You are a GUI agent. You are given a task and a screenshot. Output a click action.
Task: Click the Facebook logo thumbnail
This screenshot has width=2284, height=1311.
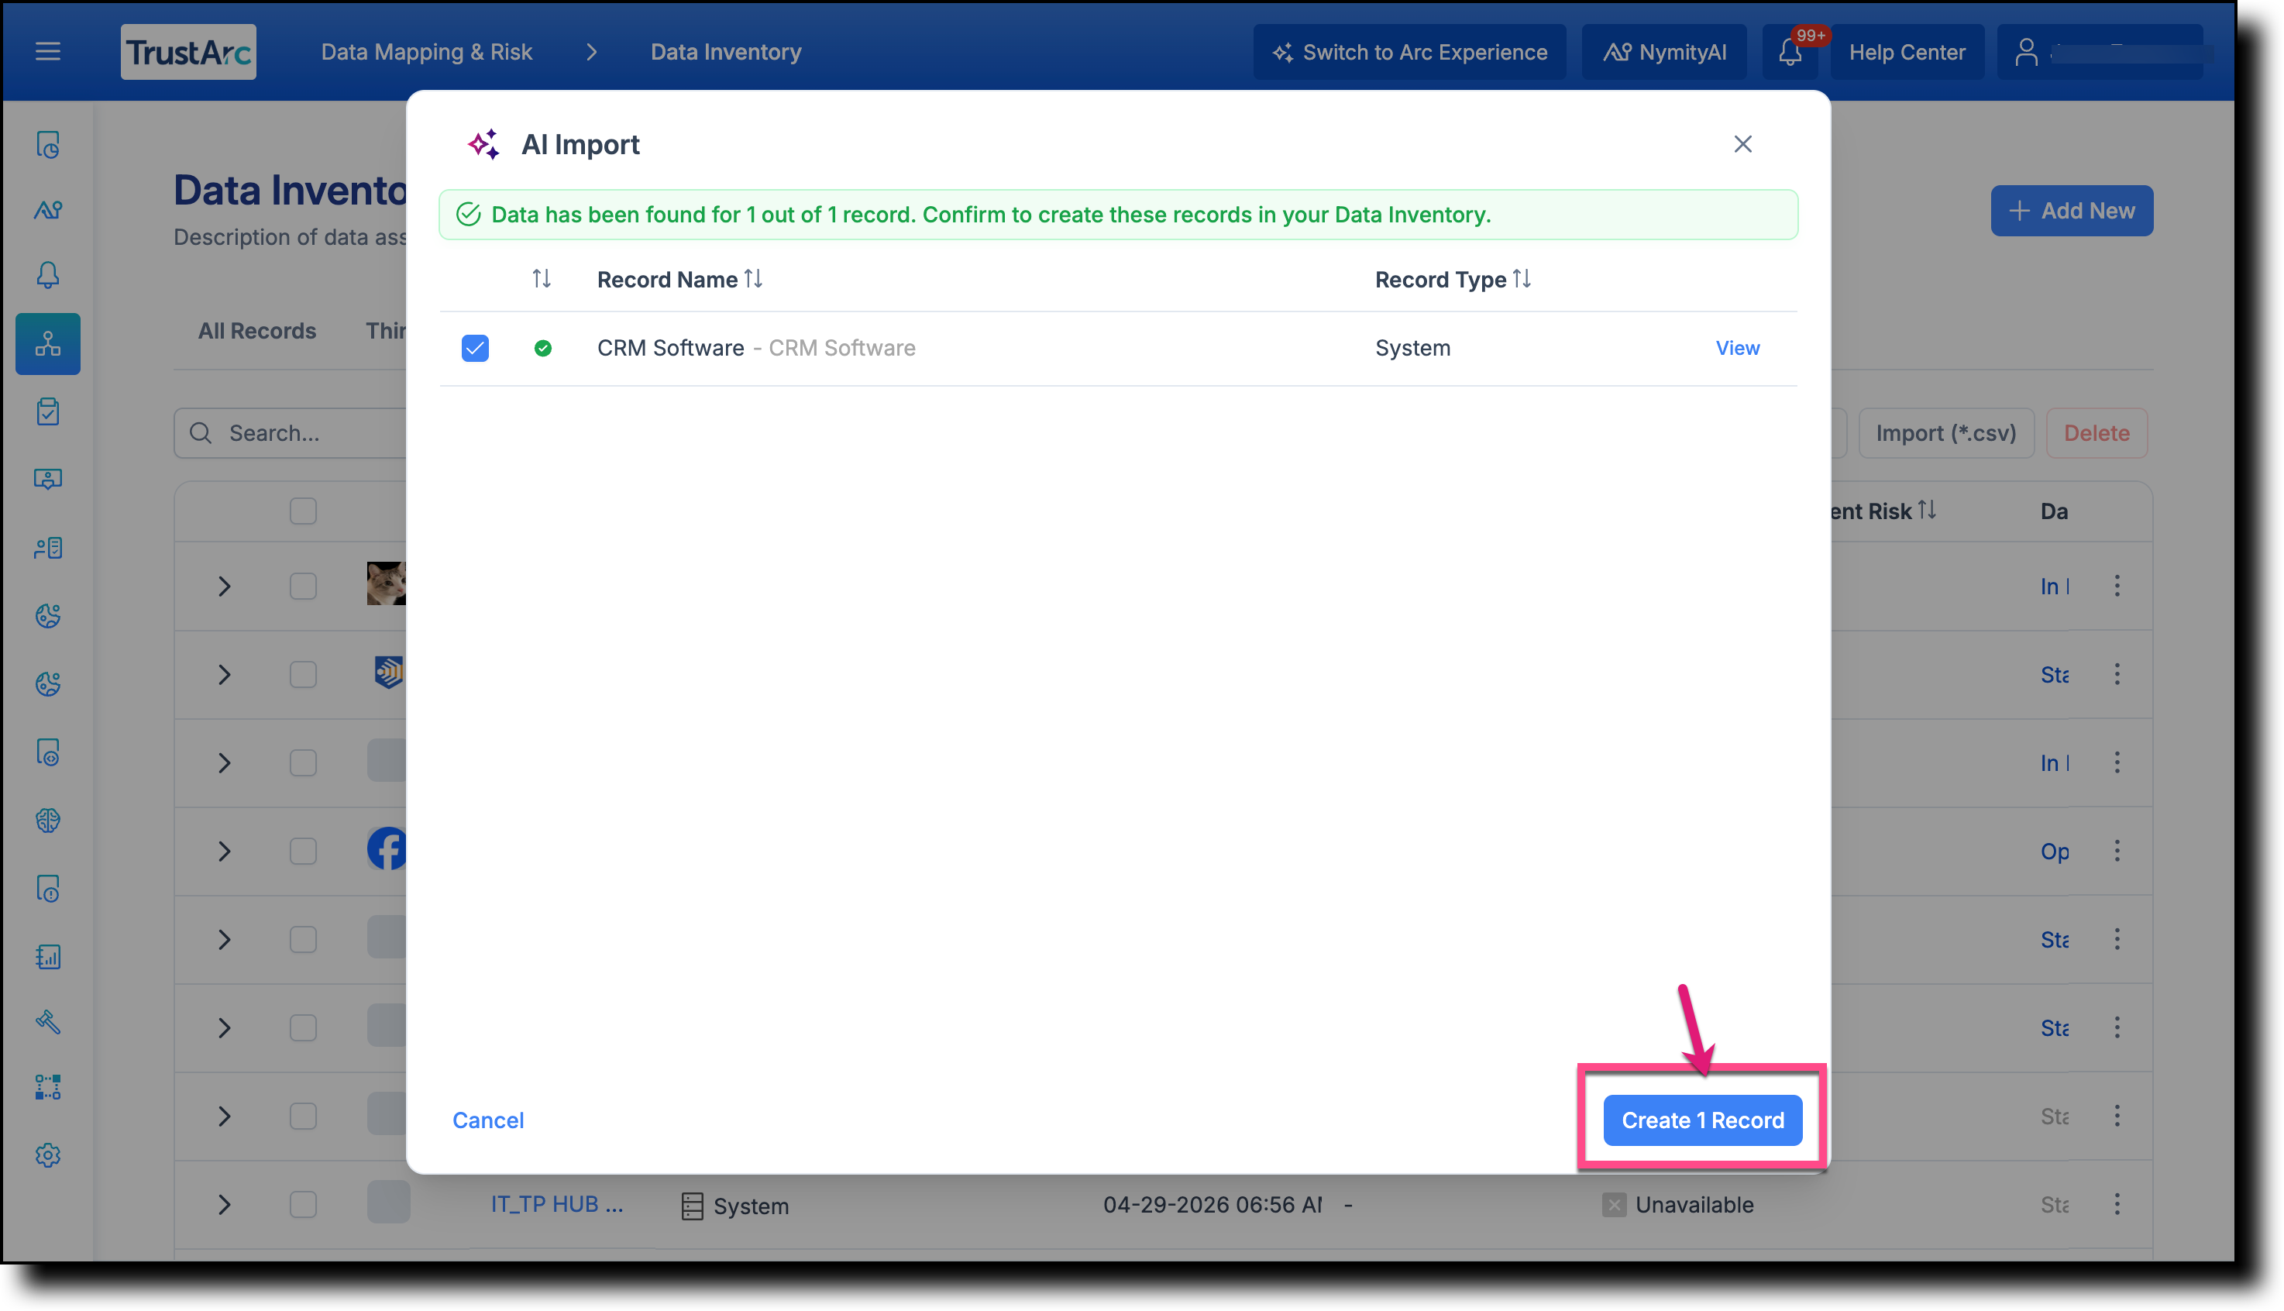[387, 848]
